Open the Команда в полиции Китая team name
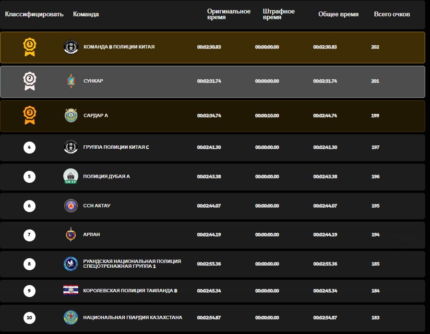This screenshot has width=430, height=334. tap(119, 47)
